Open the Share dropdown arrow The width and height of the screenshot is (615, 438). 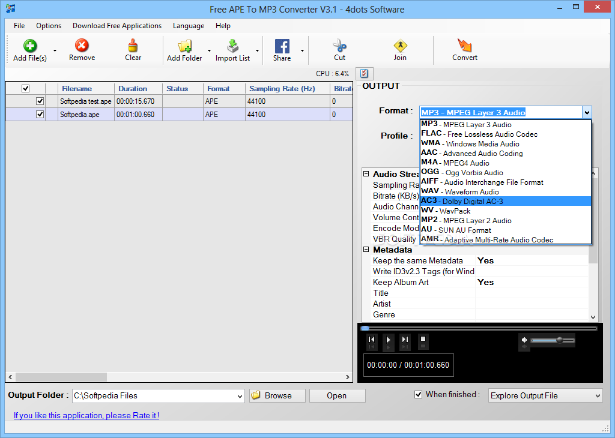303,50
